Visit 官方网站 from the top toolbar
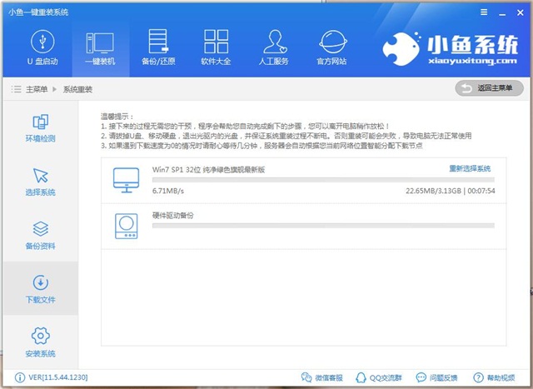The image size is (533, 389). [334, 48]
